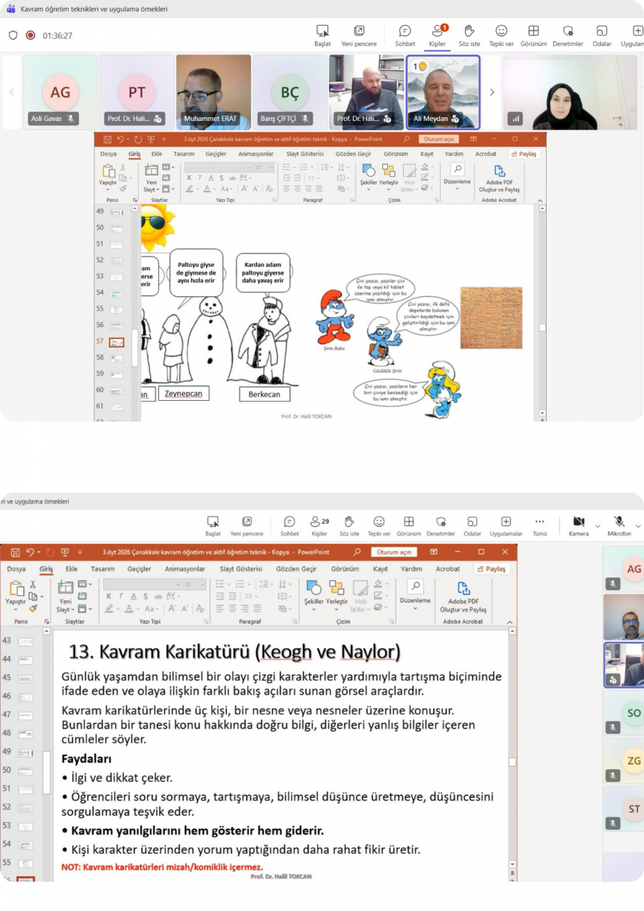The height and width of the screenshot is (911, 644).
Task: Click lower slide's vertical scrollbar handle
Action: 512,762
